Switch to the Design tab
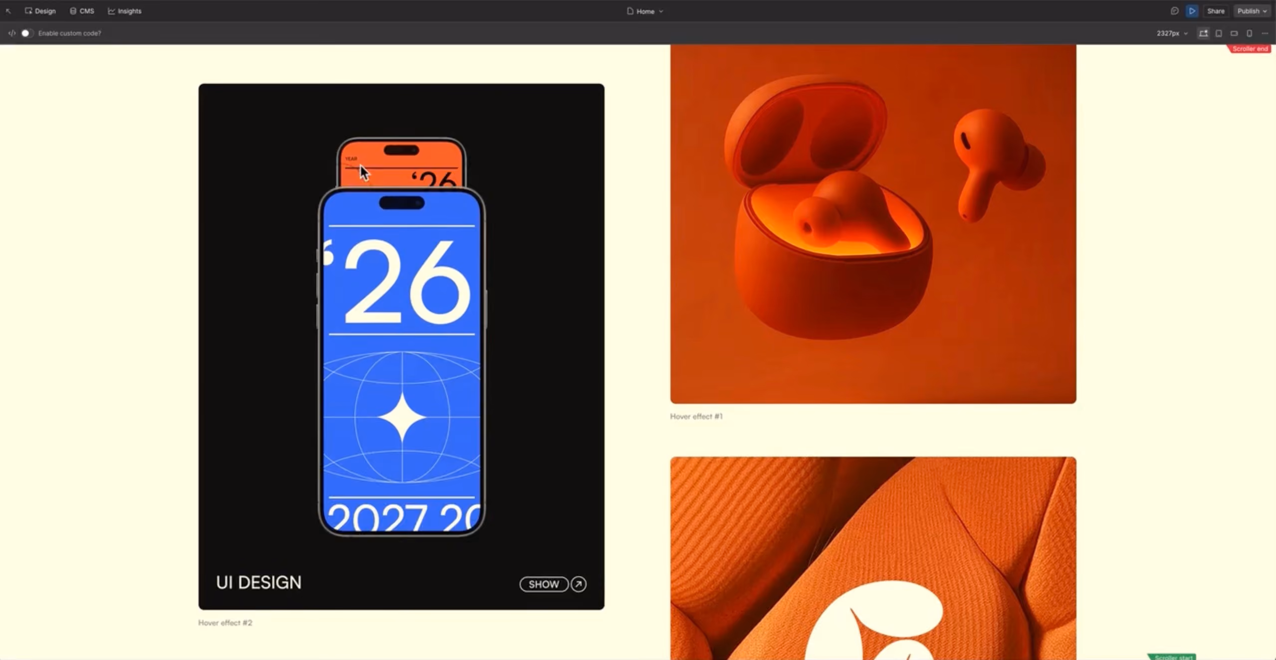 [40, 11]
